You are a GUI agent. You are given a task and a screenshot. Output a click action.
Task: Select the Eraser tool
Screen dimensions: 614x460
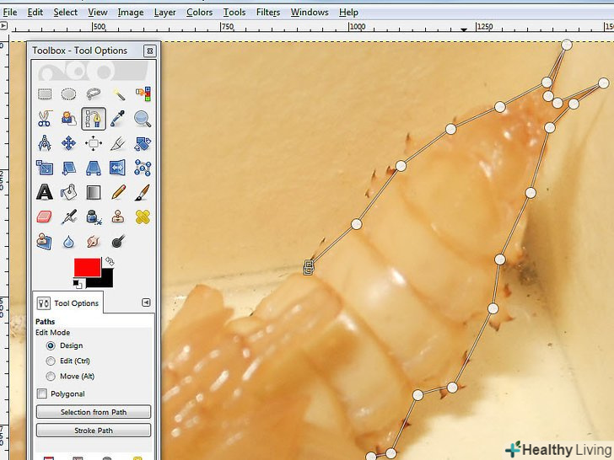[45, 217]
